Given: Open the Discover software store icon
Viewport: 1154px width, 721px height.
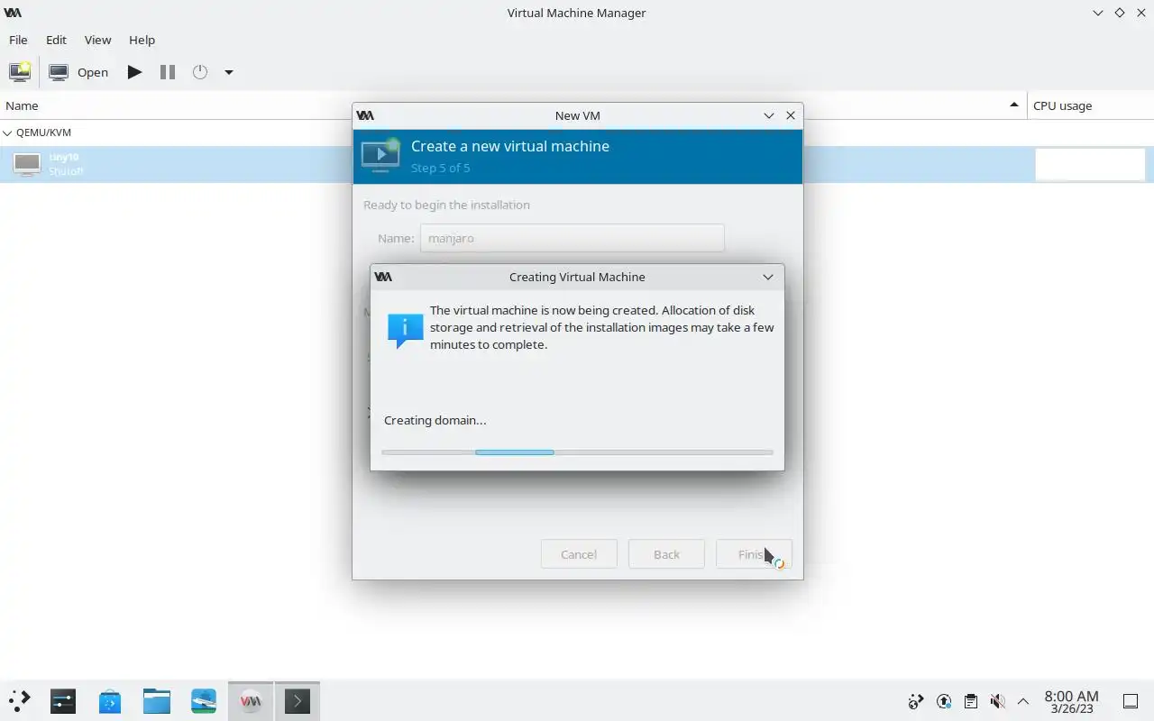Looking at the screenshot, I should pos(110,700).
